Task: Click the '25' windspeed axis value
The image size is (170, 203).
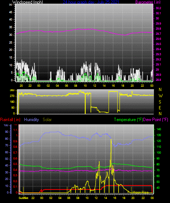Action: coord(11,42)
